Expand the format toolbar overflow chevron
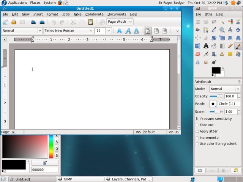243x182 pixels. pyautogui.click(x=177, y=31)
